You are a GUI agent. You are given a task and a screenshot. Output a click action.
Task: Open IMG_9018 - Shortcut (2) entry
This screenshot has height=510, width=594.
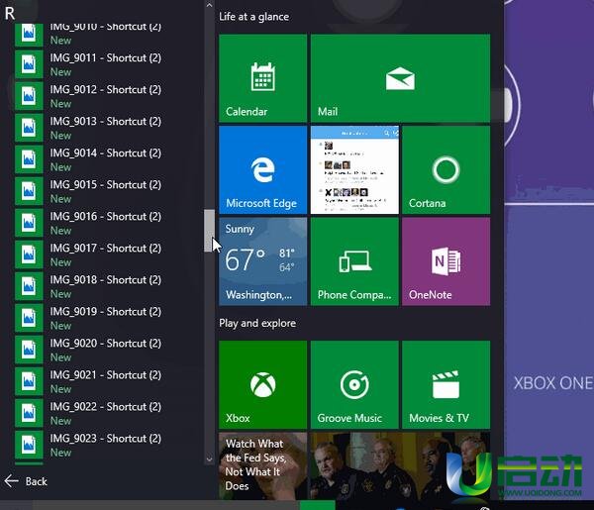pyautogui.click(x=108, y=286)
